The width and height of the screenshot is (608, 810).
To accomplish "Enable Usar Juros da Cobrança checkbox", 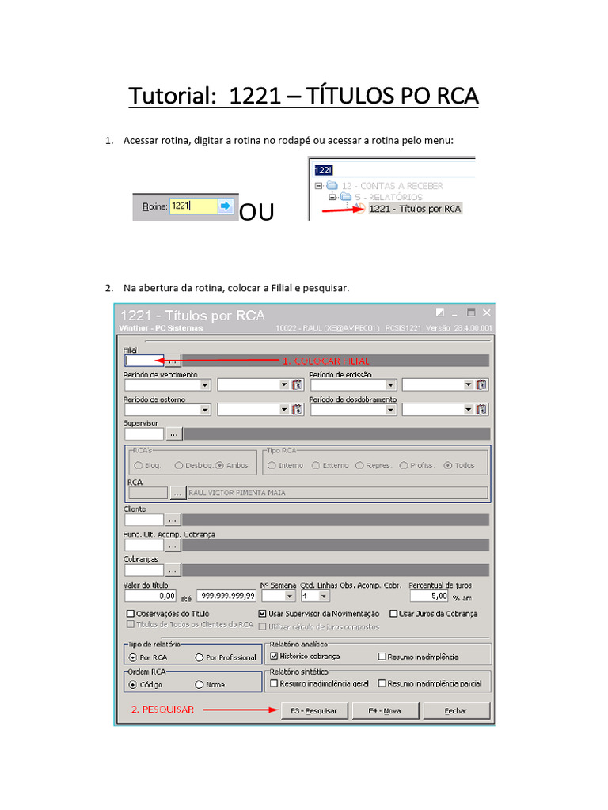I will (x=393, y=614).
